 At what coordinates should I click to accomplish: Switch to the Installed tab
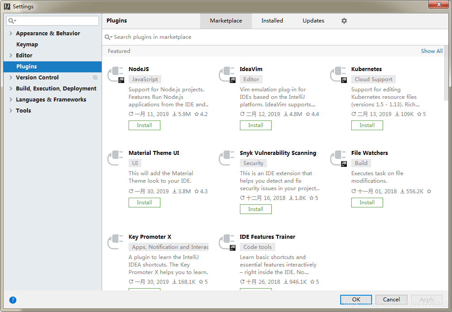point(272,21)
